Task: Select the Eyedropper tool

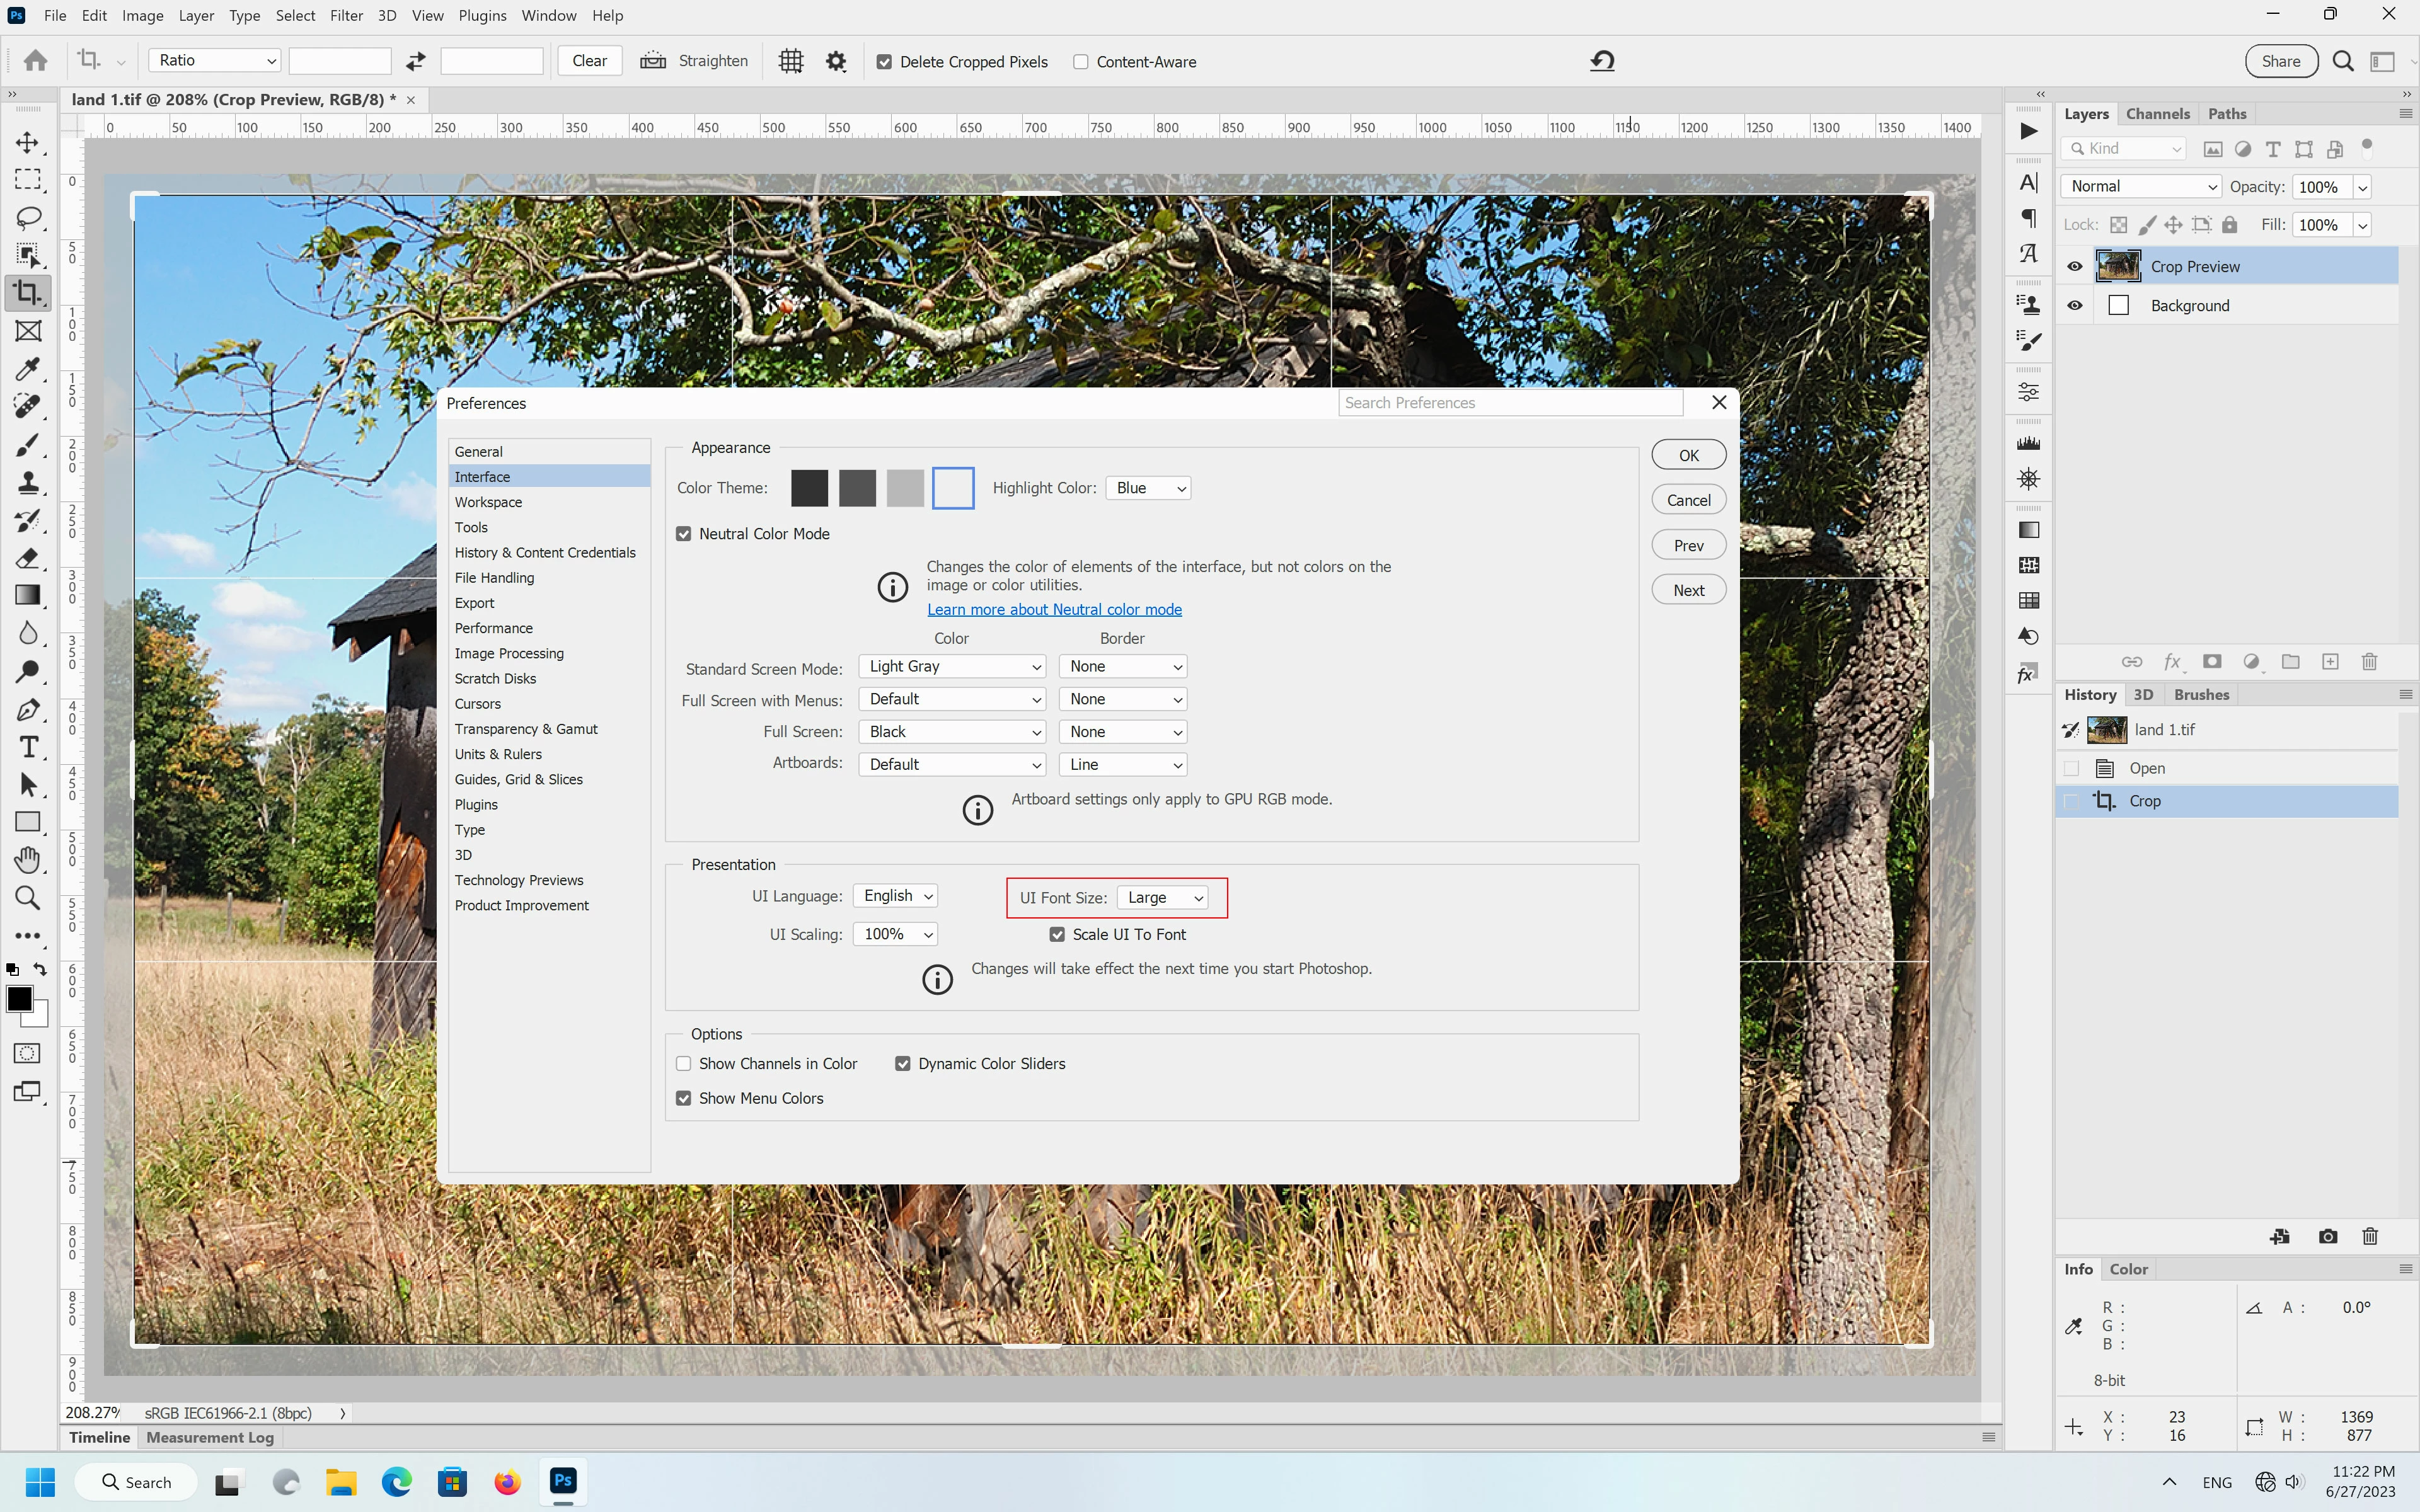Action: 28,369
